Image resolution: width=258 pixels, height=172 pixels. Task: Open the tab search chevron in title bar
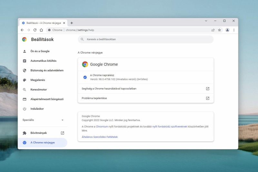pyautogui.click(x=206, y=21)
